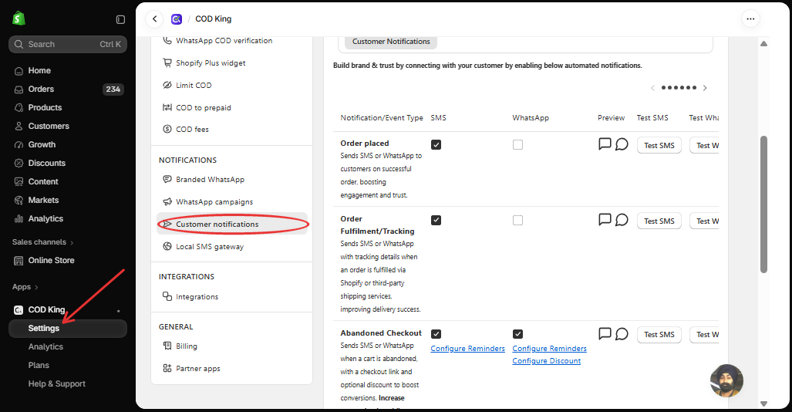This screenshot has height=412, width=792.
Task: Click the back arrow button
Action: (x=154, y=19)
